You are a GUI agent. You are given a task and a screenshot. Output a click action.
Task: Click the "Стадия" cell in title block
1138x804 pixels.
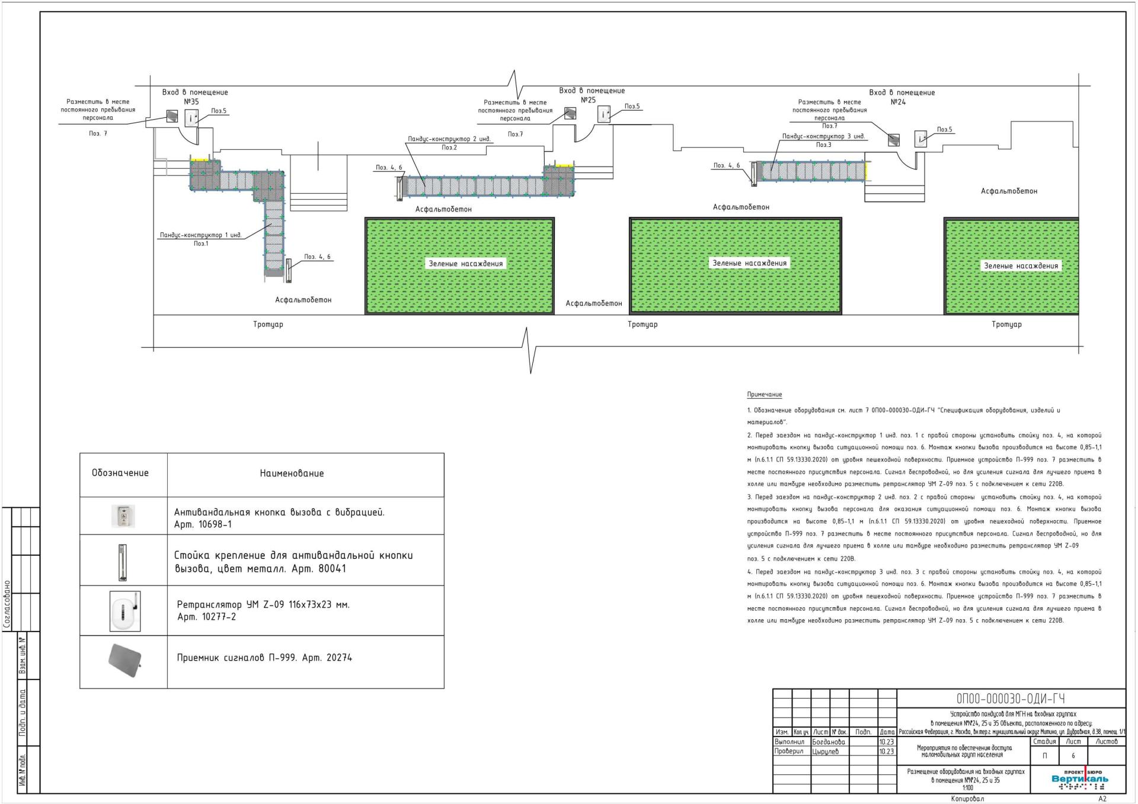pos(1044,742)
